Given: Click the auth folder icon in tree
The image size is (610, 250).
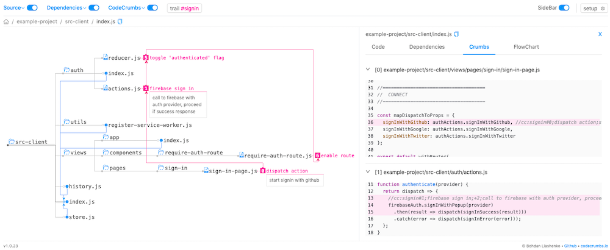Looking at the screenshot, I should pos(66,70).
